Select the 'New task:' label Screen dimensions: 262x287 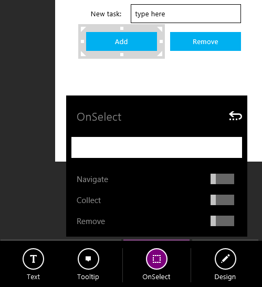point(106,14)
